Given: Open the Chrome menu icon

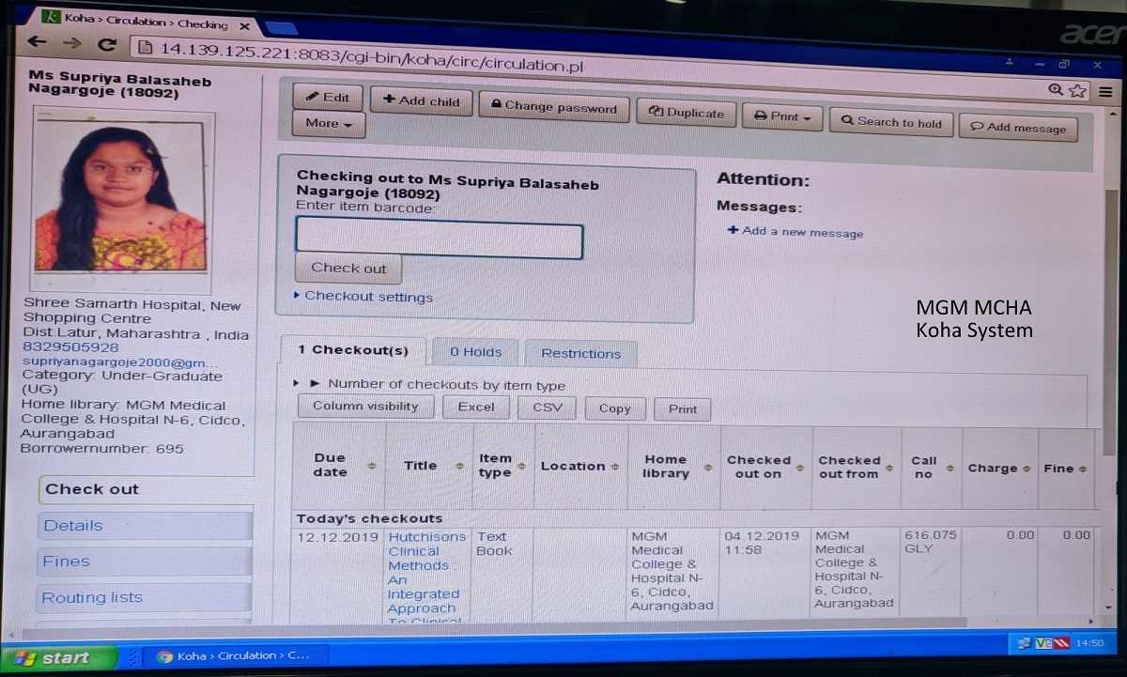Looking at the screenshot, I should [x=1105, y=92].
